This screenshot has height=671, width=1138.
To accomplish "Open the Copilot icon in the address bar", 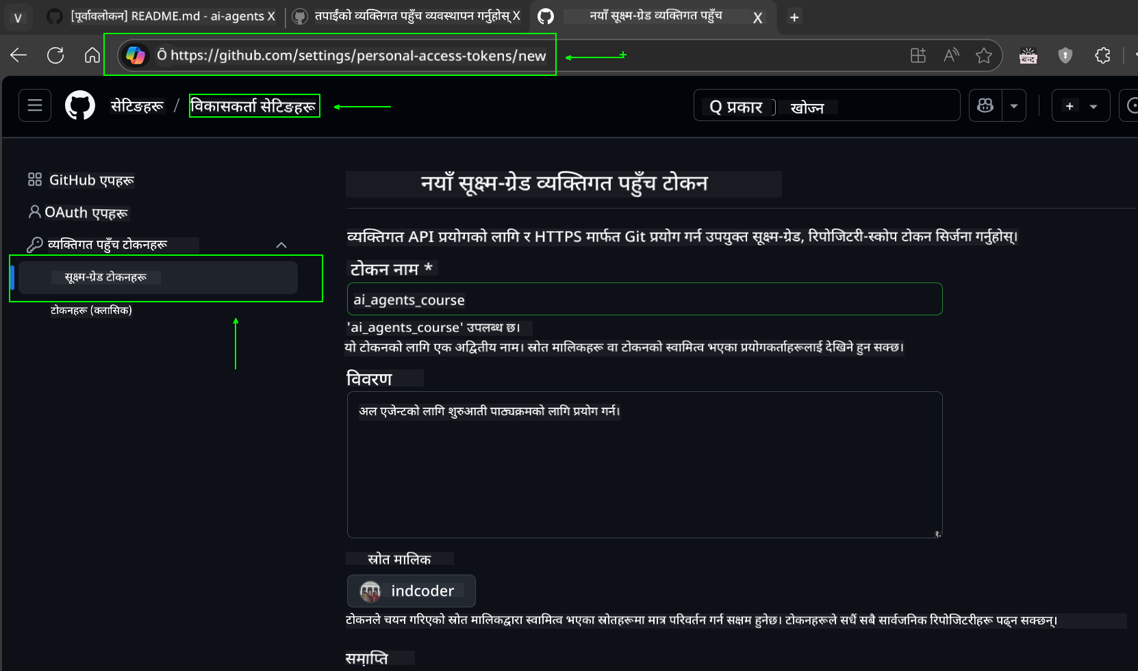I will coord(136,55).
